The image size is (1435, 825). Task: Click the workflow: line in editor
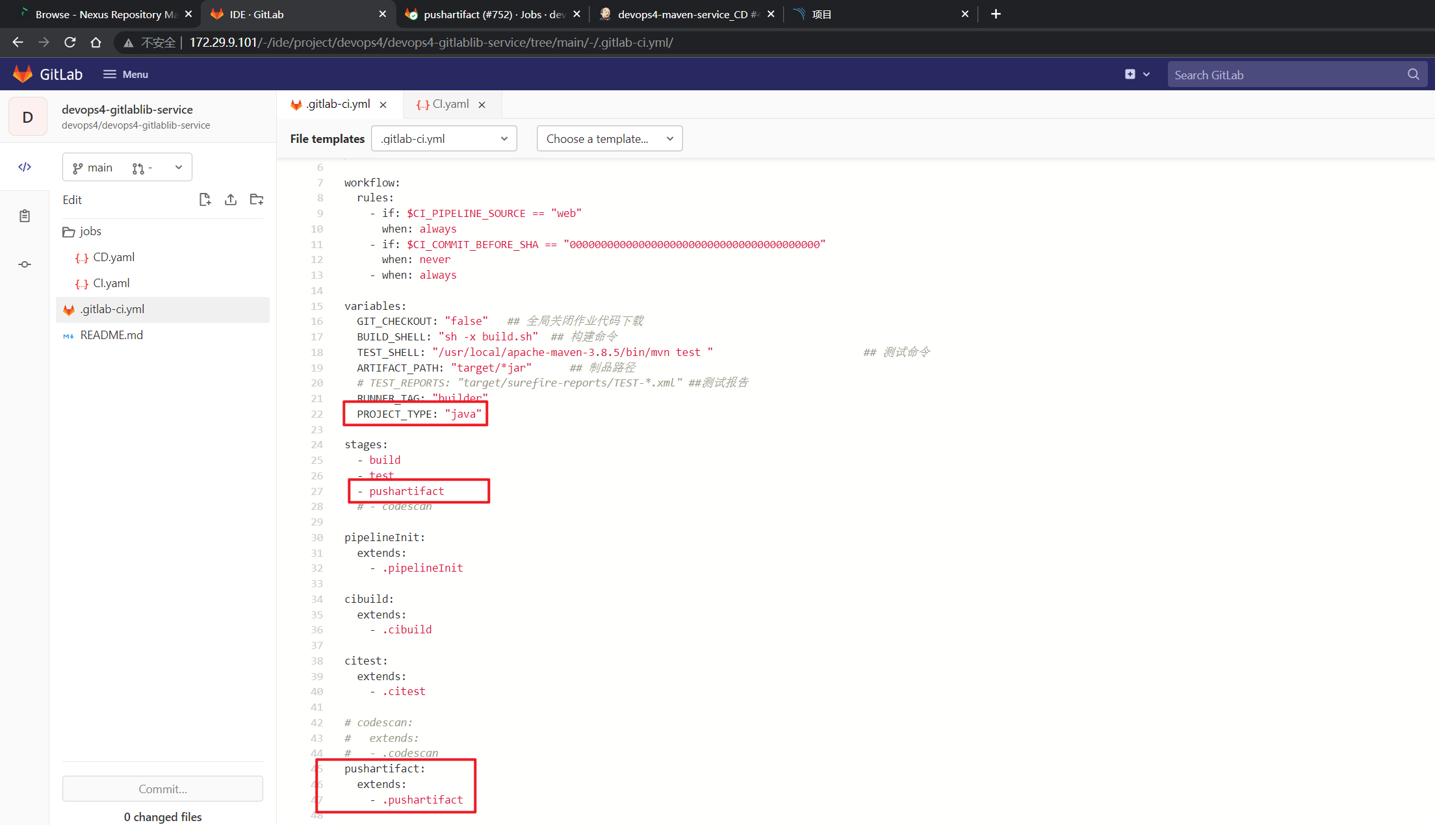coord(372,183)
